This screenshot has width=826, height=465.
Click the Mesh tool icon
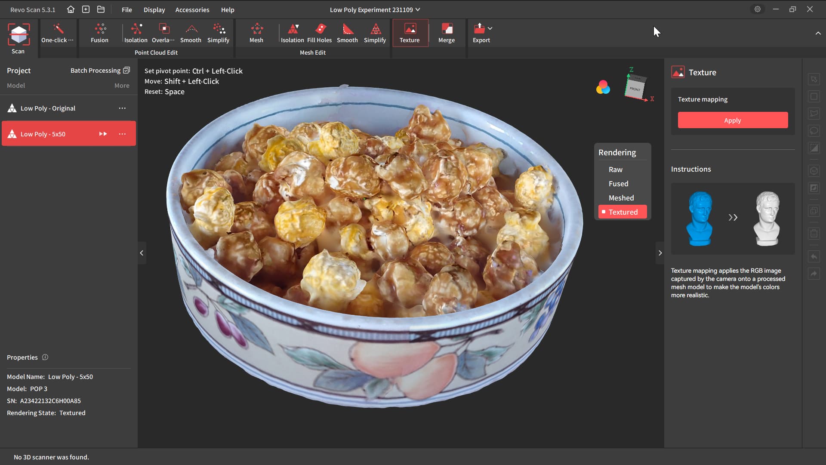[256, 29]
